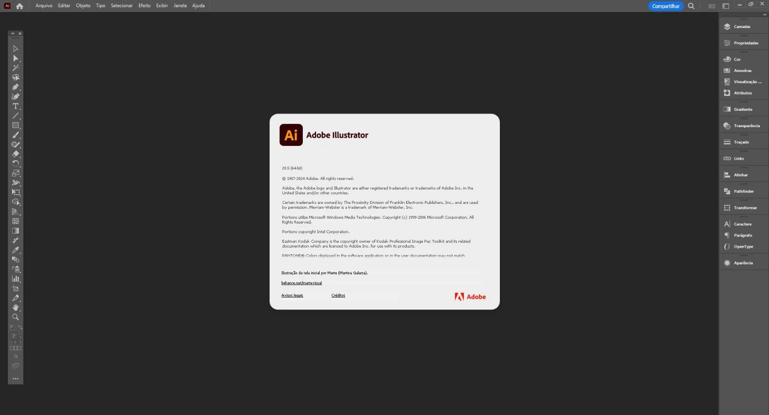Viewport: 769px width, 415px height.
Task: Collapse the right panel dock
Action: [x=765, y=14]
